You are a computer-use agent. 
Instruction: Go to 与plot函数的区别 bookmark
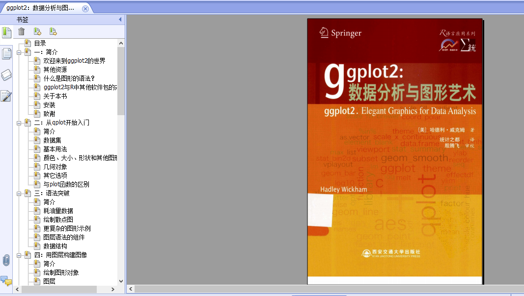click(66, 184)
